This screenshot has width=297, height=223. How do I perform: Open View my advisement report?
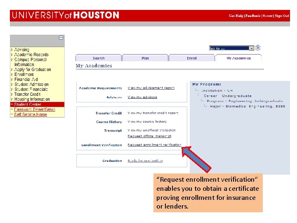[151, 88]
